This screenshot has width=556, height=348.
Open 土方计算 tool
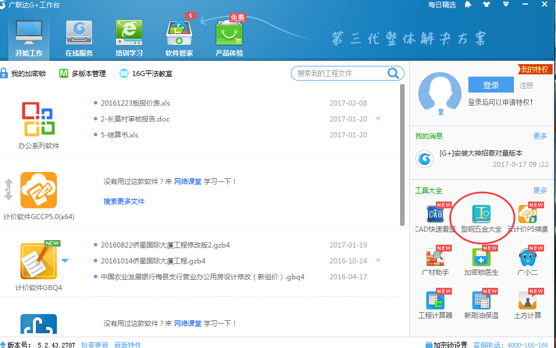(x=528, y=304)
